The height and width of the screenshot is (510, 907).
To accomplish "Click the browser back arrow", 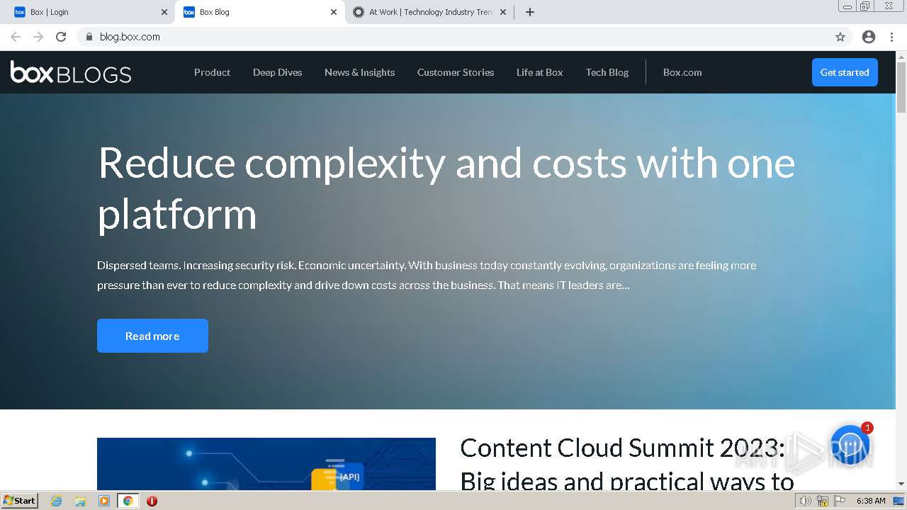I will [x=16, y=37].
